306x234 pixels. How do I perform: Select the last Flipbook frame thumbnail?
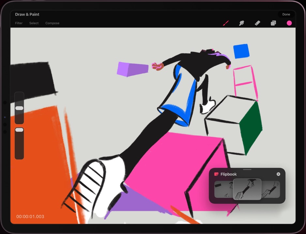271,189
